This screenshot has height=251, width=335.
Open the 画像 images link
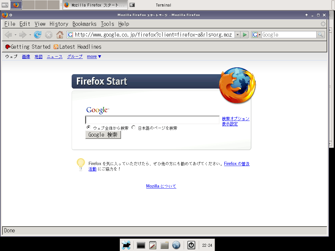pyautogui.click(x=26, y=57)
